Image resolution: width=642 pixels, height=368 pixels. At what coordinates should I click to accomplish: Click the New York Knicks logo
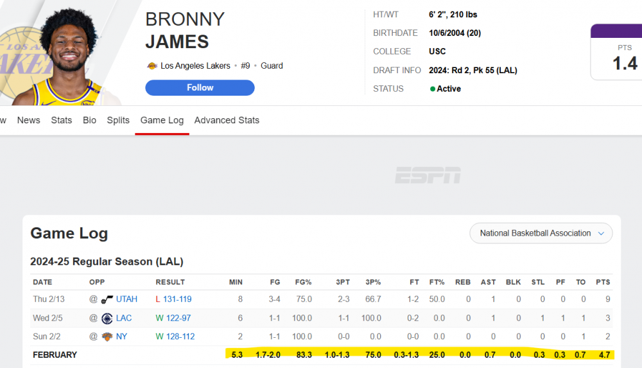[x=107, y=337]
